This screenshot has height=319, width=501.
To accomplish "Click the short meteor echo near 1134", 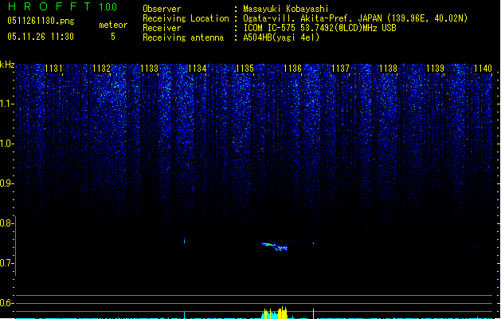I will 184,241.
